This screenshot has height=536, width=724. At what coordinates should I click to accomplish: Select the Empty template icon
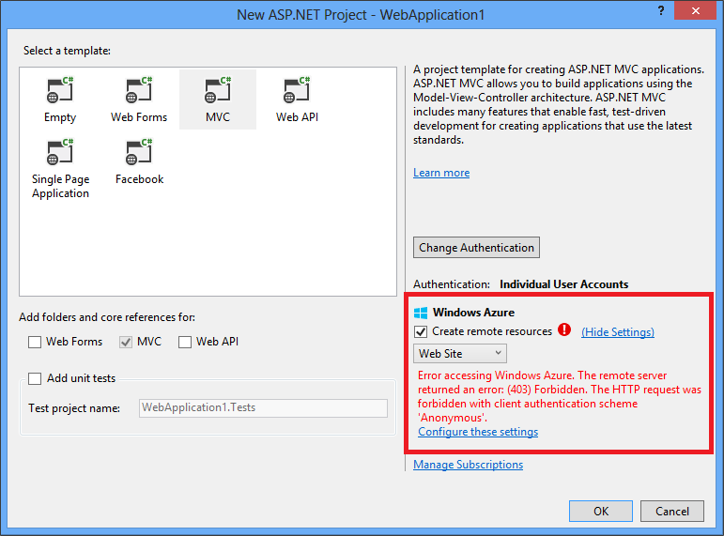tap(60, 89)
